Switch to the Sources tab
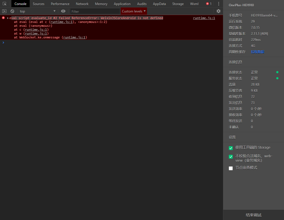284x220 pixels. tap(39, 4)
